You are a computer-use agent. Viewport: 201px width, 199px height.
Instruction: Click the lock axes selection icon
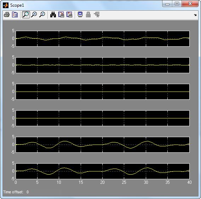tap(88, 14)
